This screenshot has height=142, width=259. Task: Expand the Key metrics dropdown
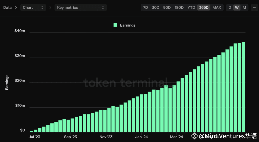pos(81,8)
